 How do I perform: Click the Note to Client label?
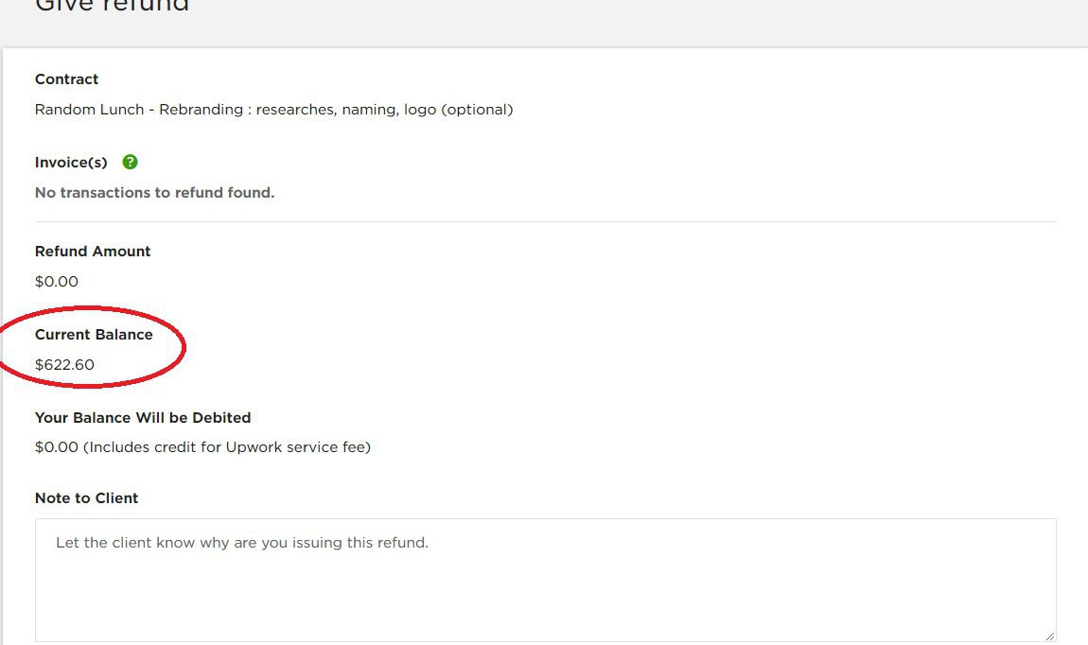[x=86, y=498]
